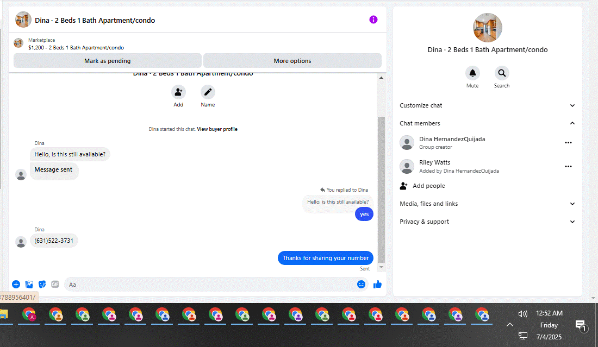Open the emoji picker smiley icon

(x=361, y=284)
